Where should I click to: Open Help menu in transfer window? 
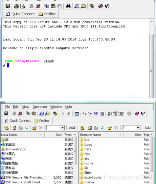[69, 107]
